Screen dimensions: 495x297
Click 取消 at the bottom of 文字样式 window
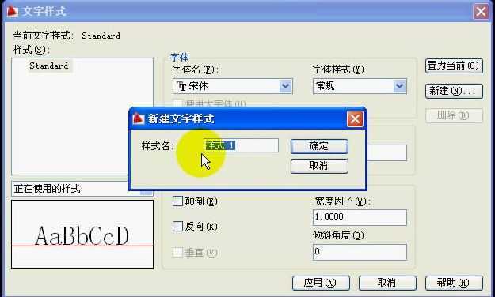387,283
